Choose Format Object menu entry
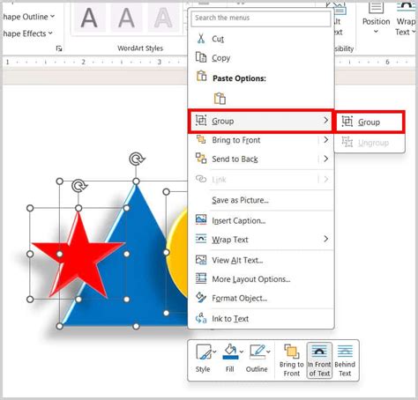The height and width of the screenshot is (400, 418). tap(260, 298)
